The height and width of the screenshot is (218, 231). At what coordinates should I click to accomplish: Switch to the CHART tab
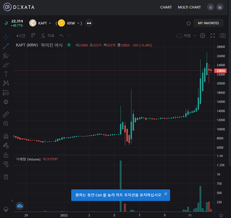coord(166,7)
